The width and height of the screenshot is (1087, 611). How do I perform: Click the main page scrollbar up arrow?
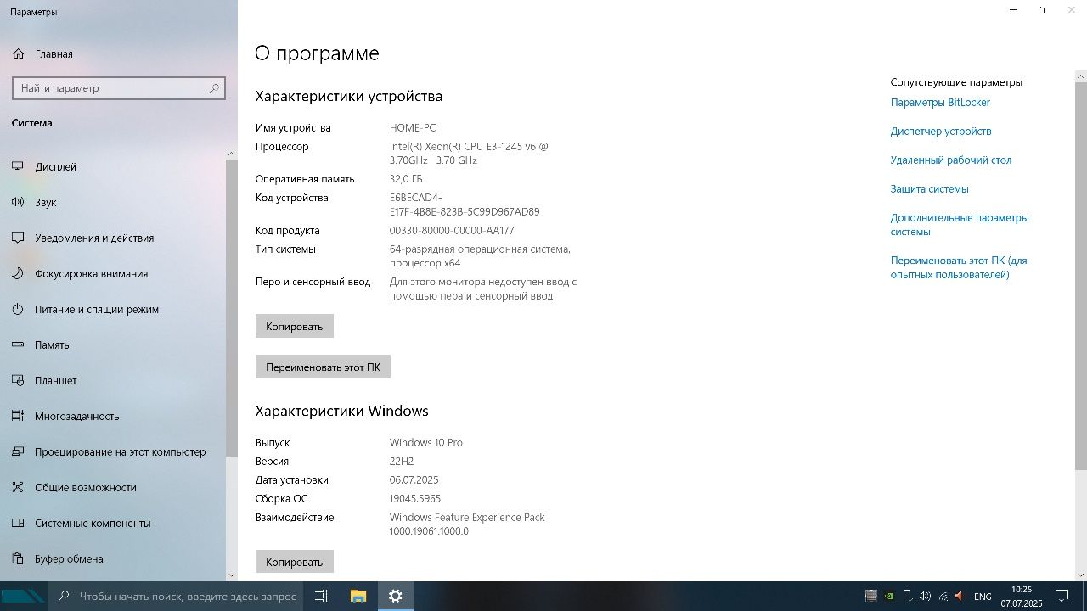point(1081,76)
